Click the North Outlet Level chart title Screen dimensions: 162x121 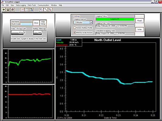coord(108,40)
